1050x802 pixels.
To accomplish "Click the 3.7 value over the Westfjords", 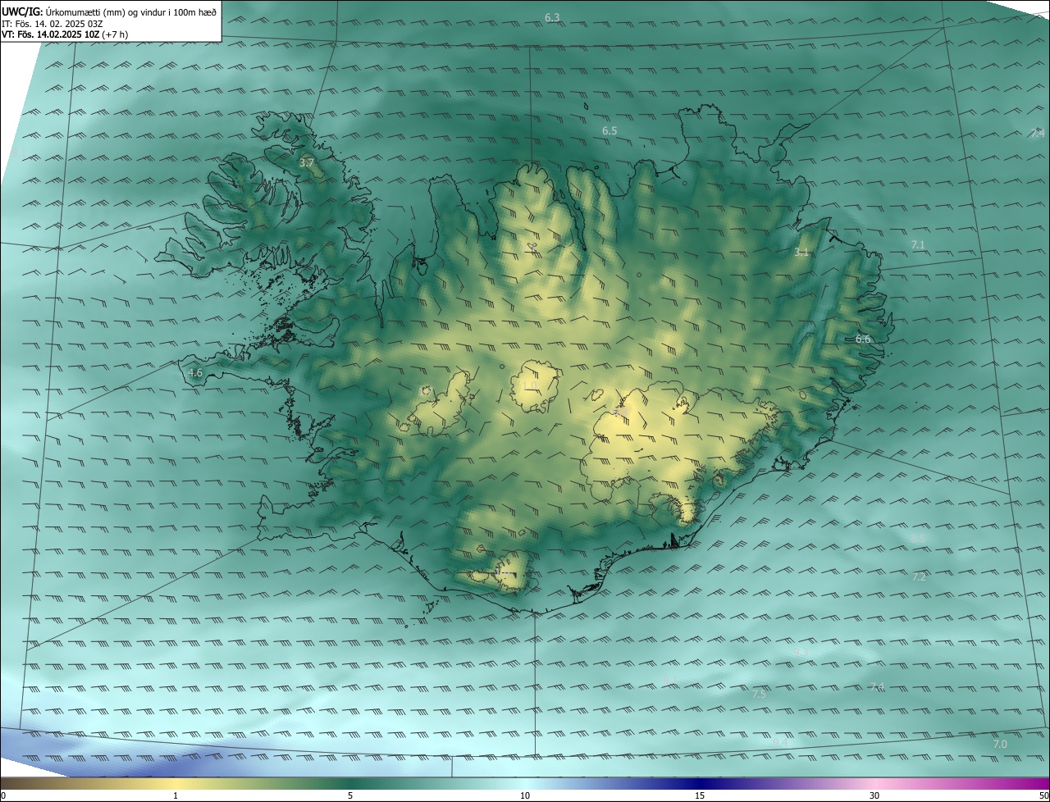I will click(x=306, y=163).
